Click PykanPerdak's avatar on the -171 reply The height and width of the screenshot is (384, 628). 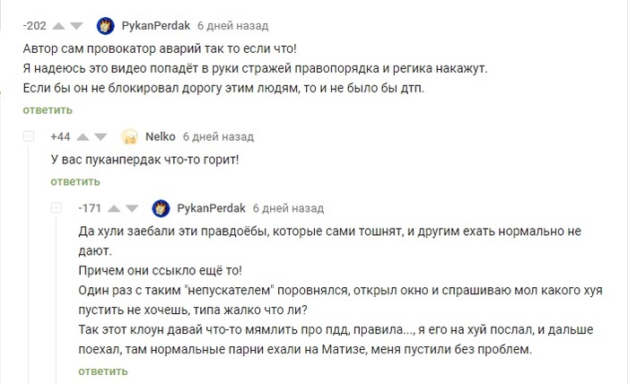click(x=161, y=208)
